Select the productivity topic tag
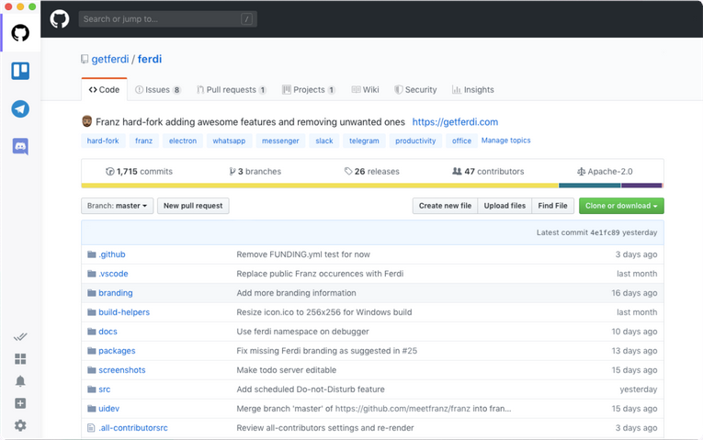703x440 pixels. [415, 141]
